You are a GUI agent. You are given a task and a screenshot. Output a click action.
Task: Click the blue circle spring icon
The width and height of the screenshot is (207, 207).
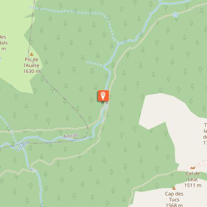point(175,15)
